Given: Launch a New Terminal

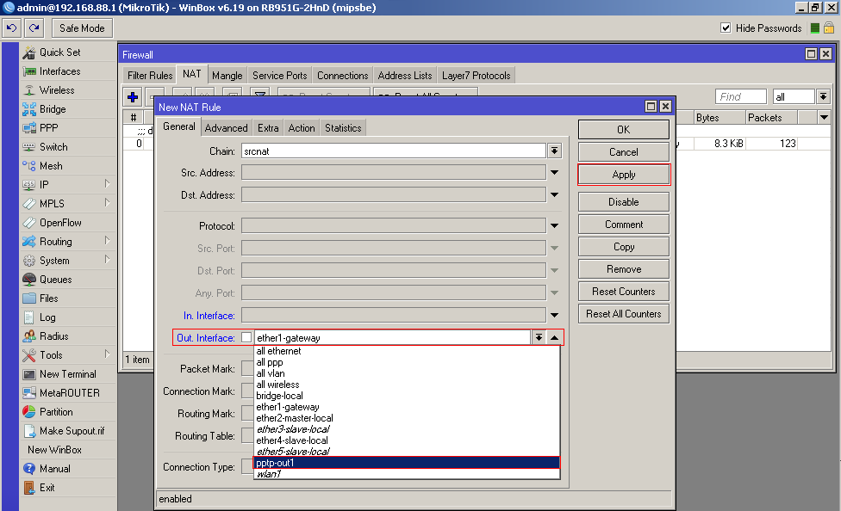Looking at the screenshot, I should click(67, 374).
